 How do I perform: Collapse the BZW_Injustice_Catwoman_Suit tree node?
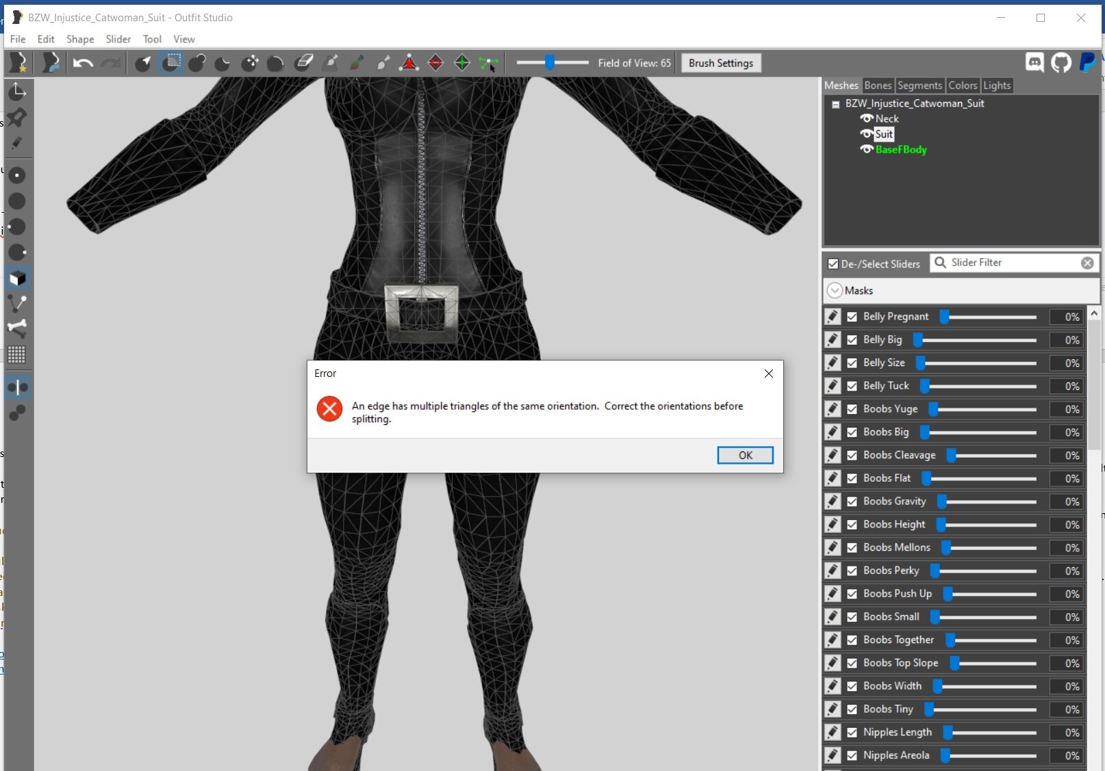836,105
